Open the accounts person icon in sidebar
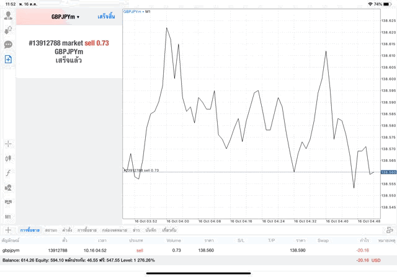This screenshot has width=397, height=277. pos(8,15)
